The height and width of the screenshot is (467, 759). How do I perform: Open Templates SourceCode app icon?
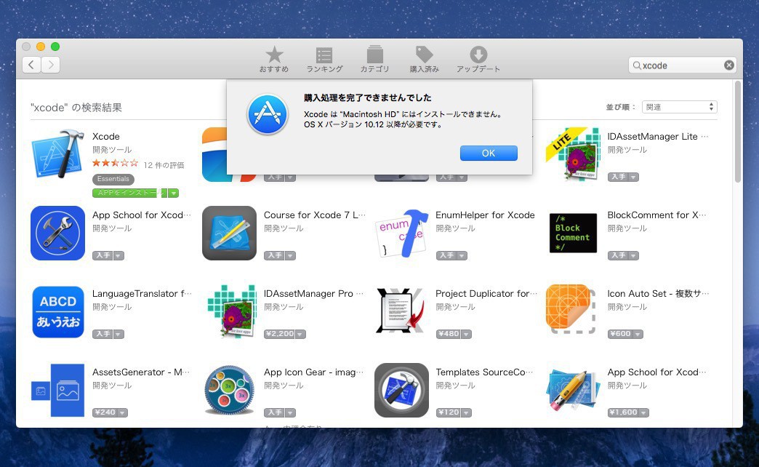(x=401, y=391)
